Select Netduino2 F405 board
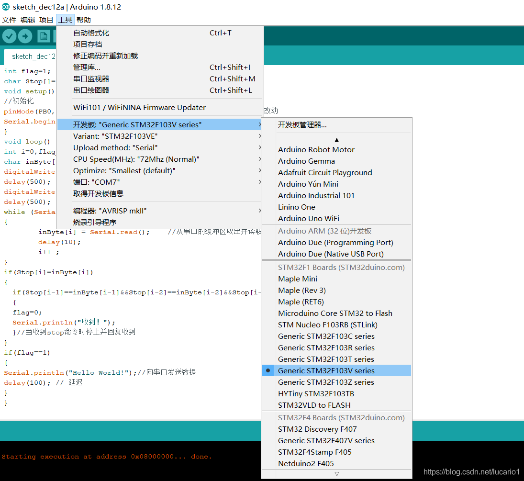Screen dimensions: 524x481 336,463
